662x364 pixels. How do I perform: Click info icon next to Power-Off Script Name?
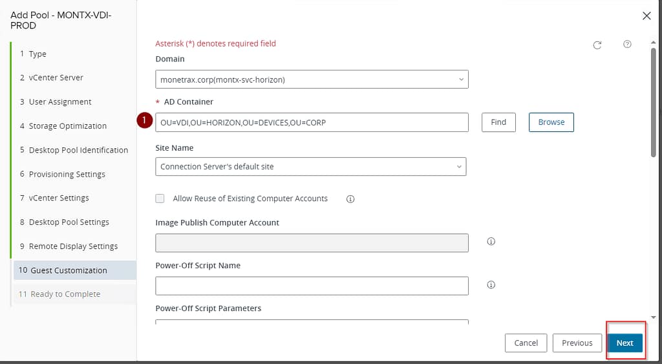491,285
